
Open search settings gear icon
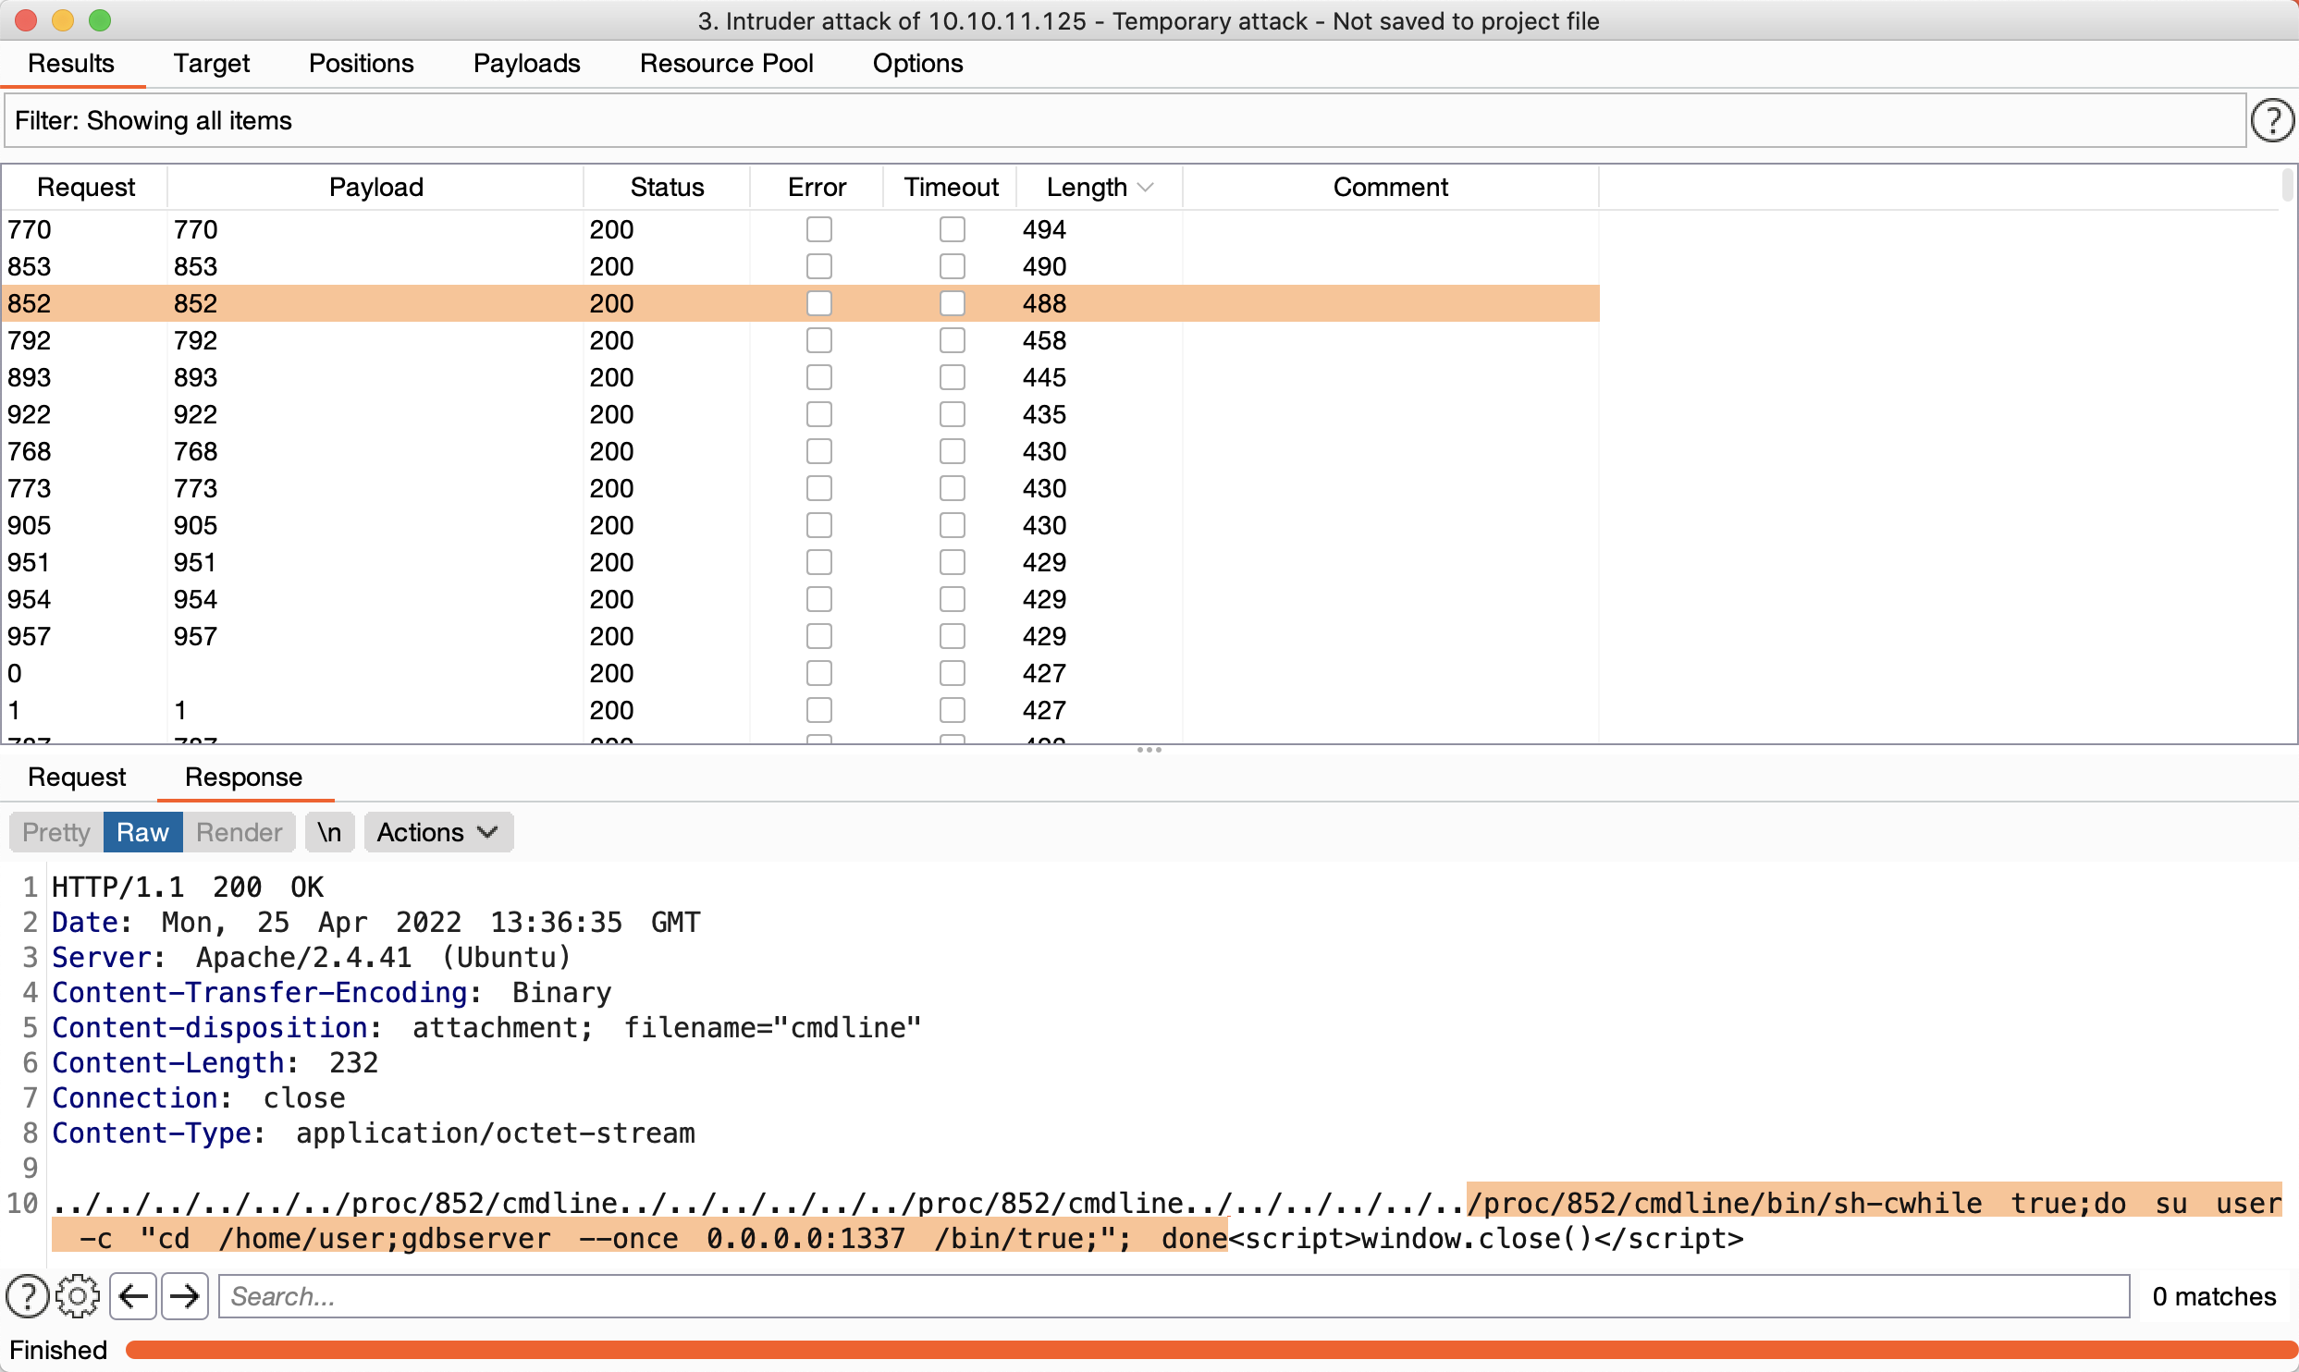pos(78,1296)
